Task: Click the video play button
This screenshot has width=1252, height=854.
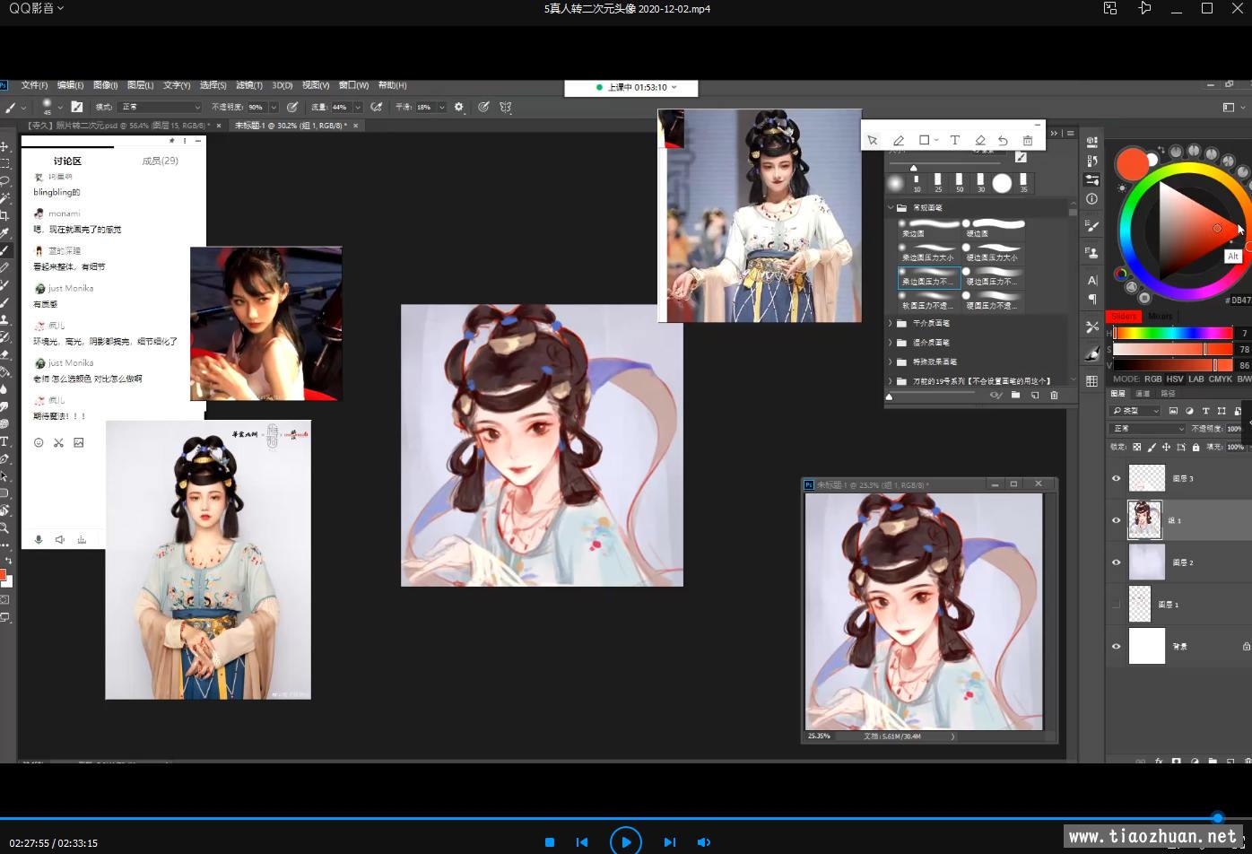Action: click(x=625, y=841)
